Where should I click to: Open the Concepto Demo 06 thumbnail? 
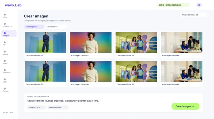91,72
